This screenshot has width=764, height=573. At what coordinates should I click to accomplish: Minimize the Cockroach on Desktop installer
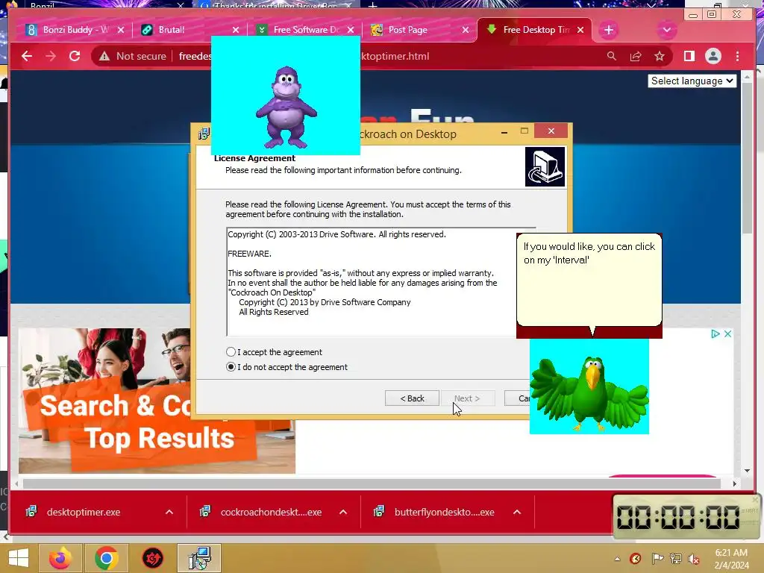coord(504,131)
